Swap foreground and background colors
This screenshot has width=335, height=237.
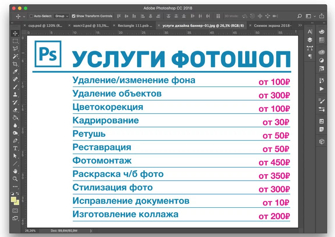(x=17, y=193)
